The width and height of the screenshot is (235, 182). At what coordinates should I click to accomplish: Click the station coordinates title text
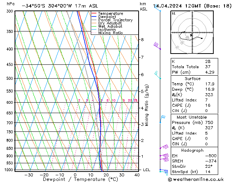pyautogui.click(x=60, y=6)
